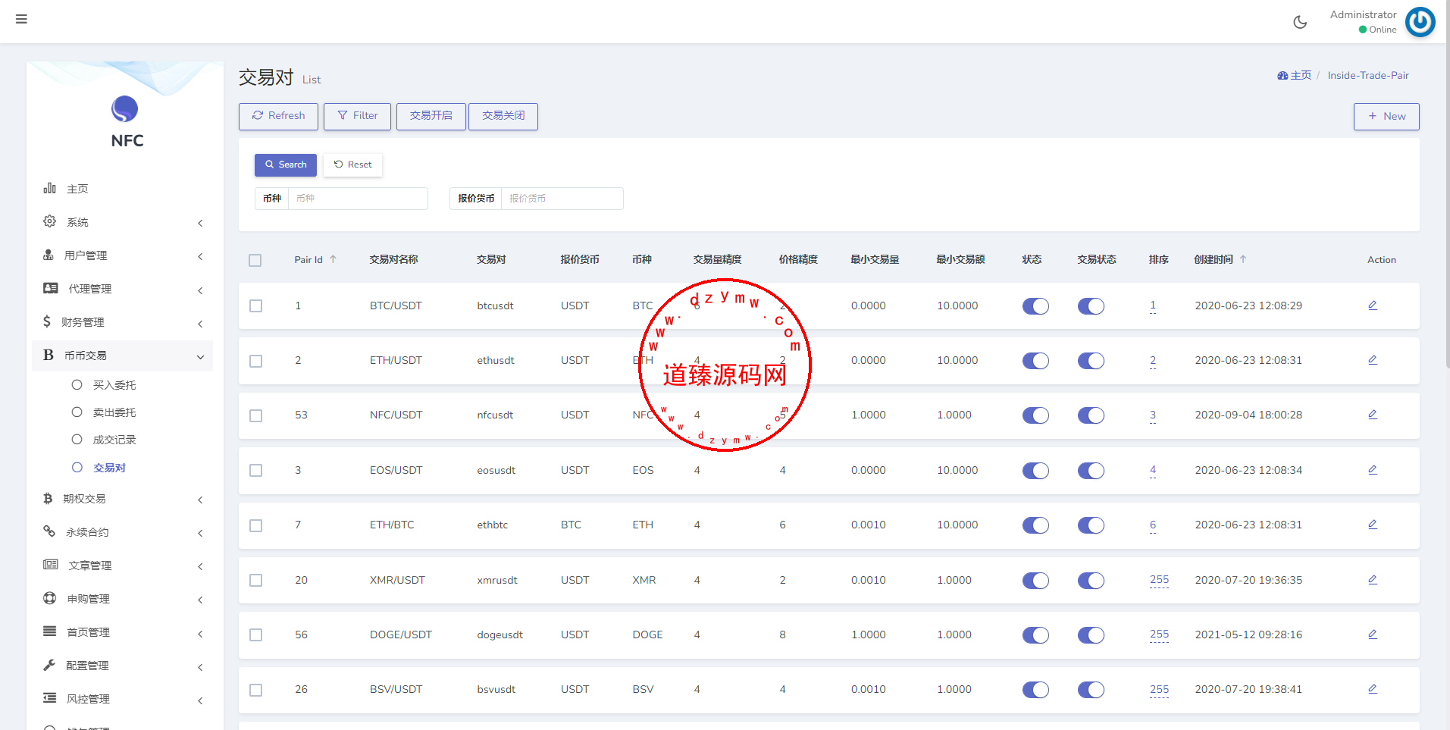
Task: Click the 主页 bar chart icon
Action: 49,188
